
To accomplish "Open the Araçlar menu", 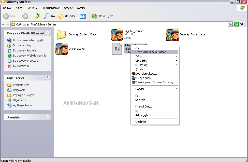I will click(68, 8).
